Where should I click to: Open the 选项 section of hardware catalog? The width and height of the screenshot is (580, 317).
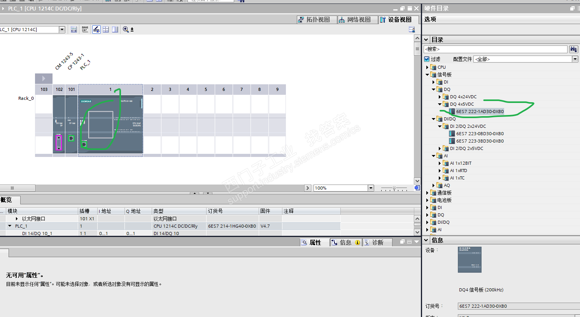(x=430, y=19)
